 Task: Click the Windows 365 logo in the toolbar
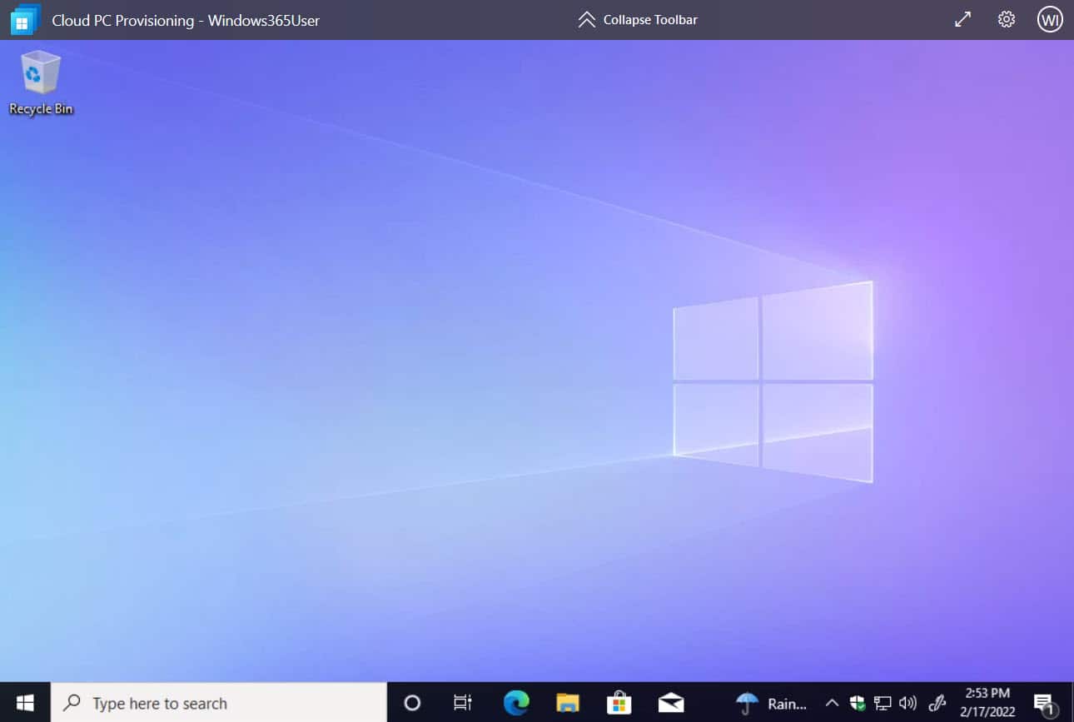pyautogui.click(x=25, y=19)
